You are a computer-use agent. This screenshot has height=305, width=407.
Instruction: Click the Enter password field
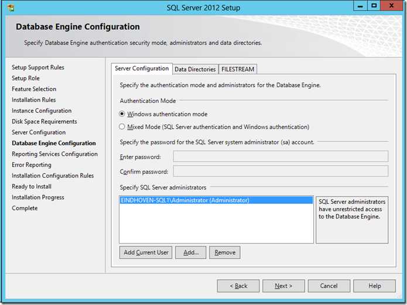coord(281,157)
